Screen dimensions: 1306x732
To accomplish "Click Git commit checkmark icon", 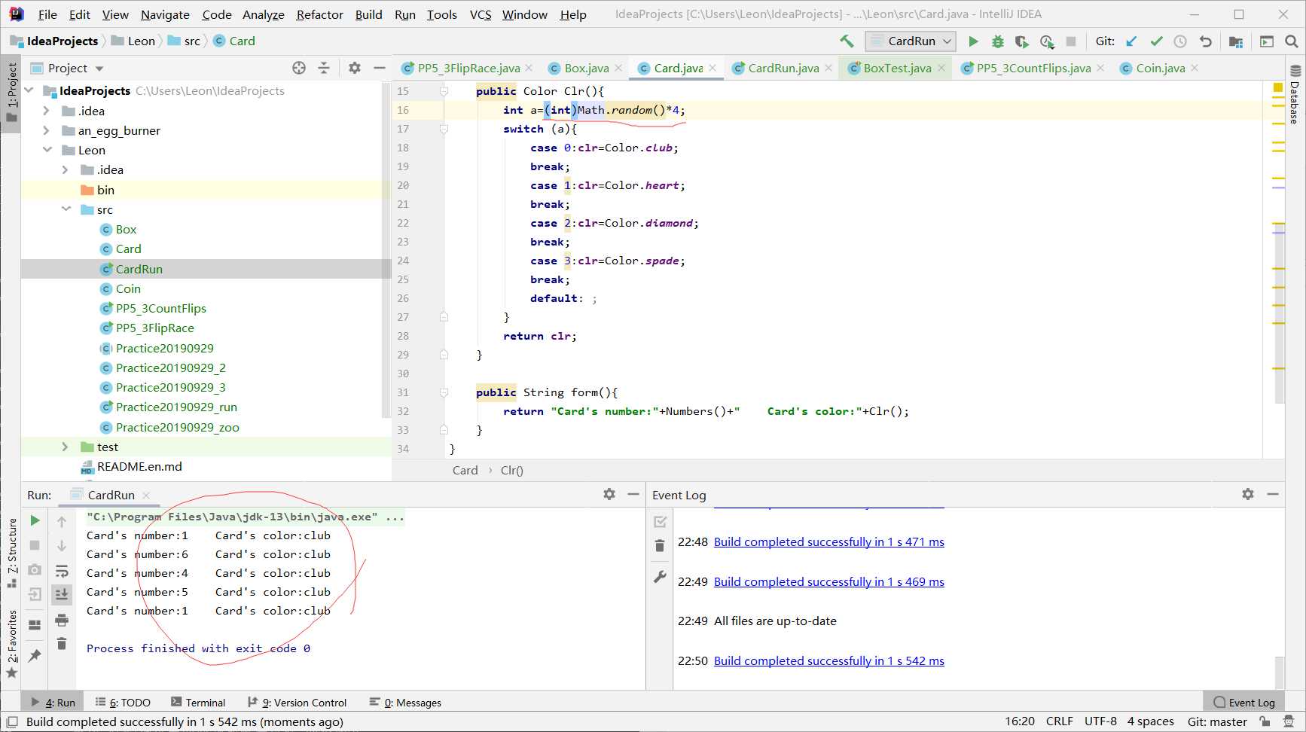I will [x=1156, y=41].
